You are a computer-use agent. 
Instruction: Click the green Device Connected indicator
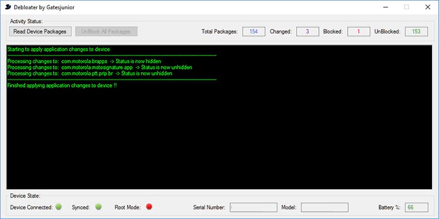59,207
